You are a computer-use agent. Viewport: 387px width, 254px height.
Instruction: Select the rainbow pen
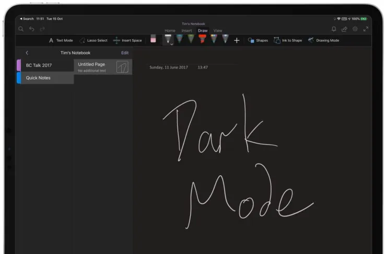click(214, 39)
